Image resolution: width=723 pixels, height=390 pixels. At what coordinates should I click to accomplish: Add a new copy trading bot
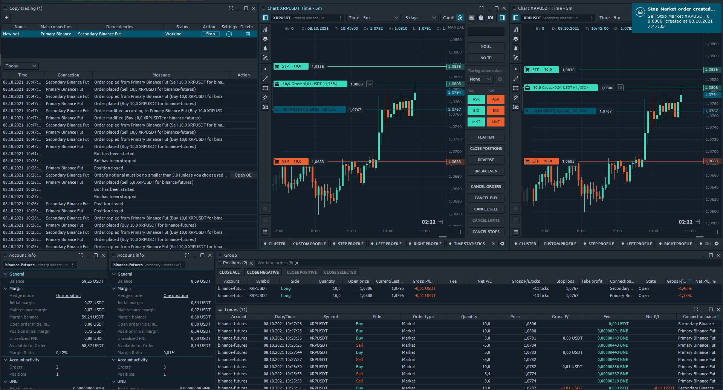pyautogui.click(x=6, y=18)
